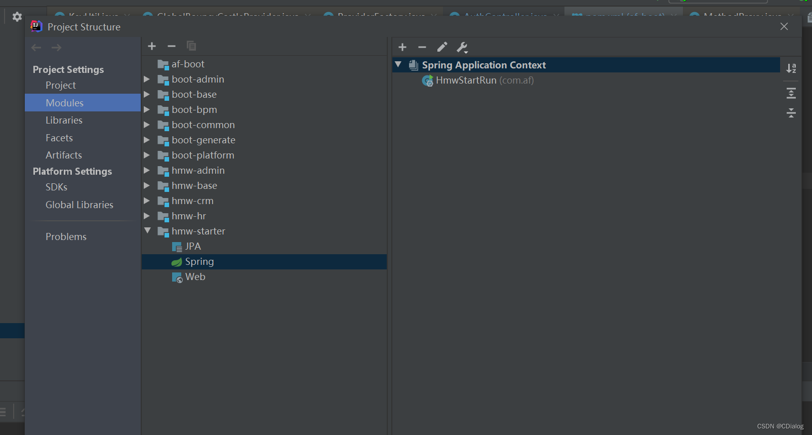
Task: Open wrench configuration options dropdown
Action: (x=462, y=48)
